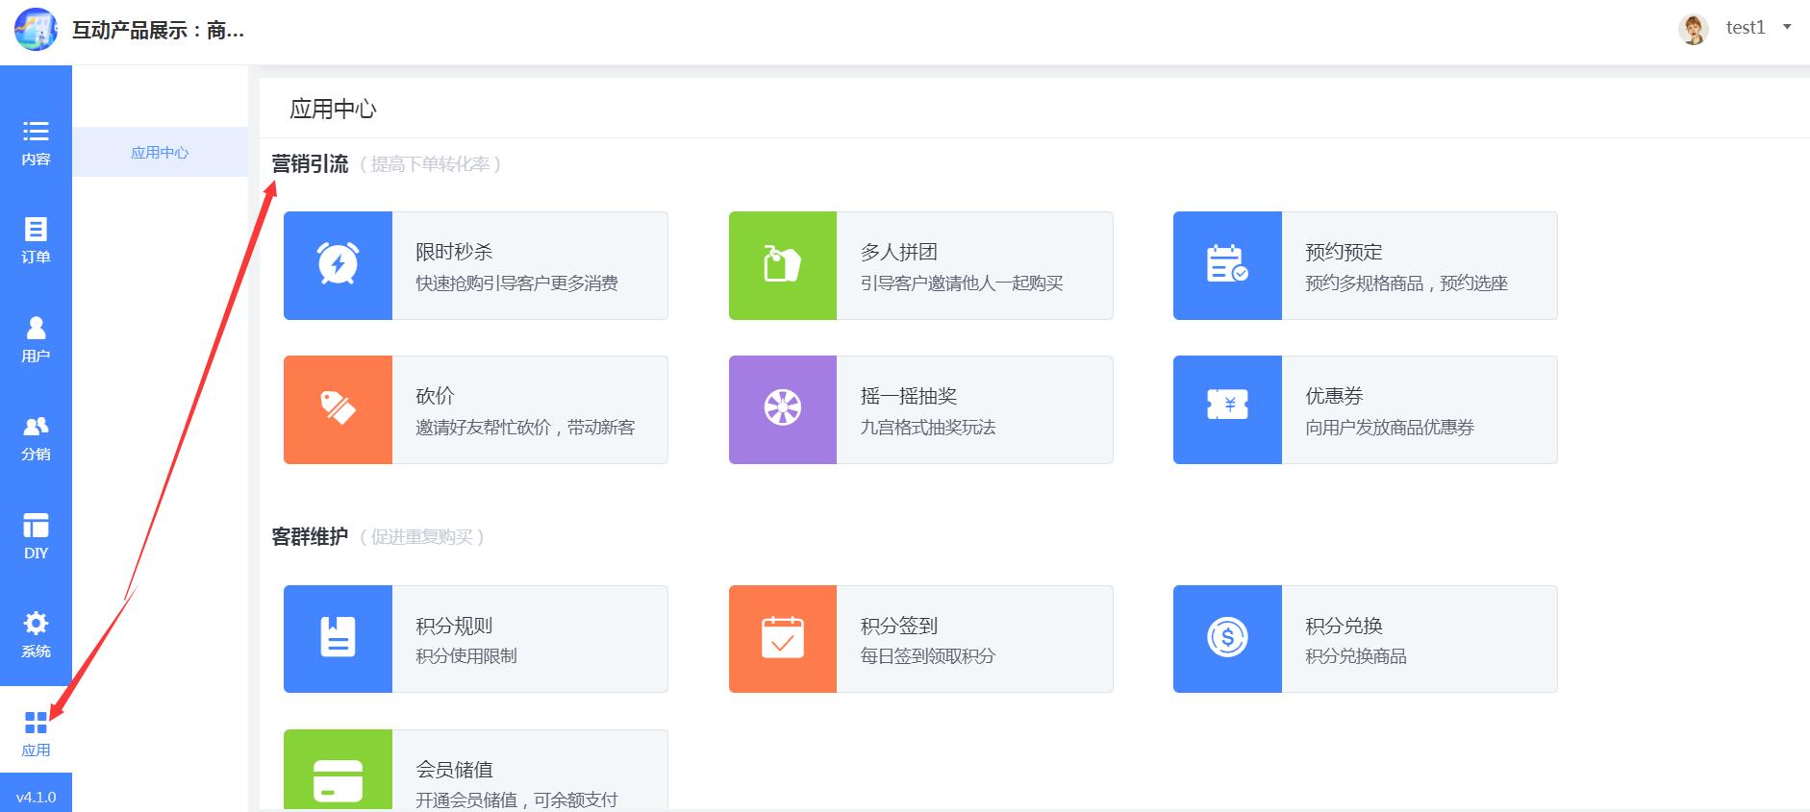Switch to 用户 section in sidebar
Image resolution: width=1810 pixels, height=812 pixels.
(36, 339)
